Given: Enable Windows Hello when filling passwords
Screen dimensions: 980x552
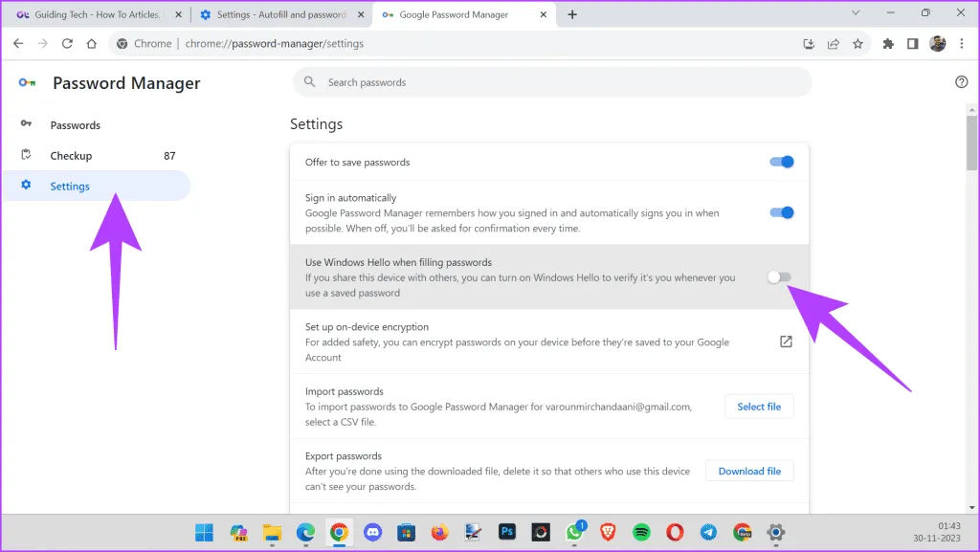Looking at the screenshot, I should (x=779, y=277).
